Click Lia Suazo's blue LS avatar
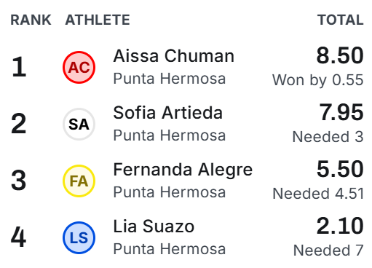372x268 pixels. tap(79, 237)
